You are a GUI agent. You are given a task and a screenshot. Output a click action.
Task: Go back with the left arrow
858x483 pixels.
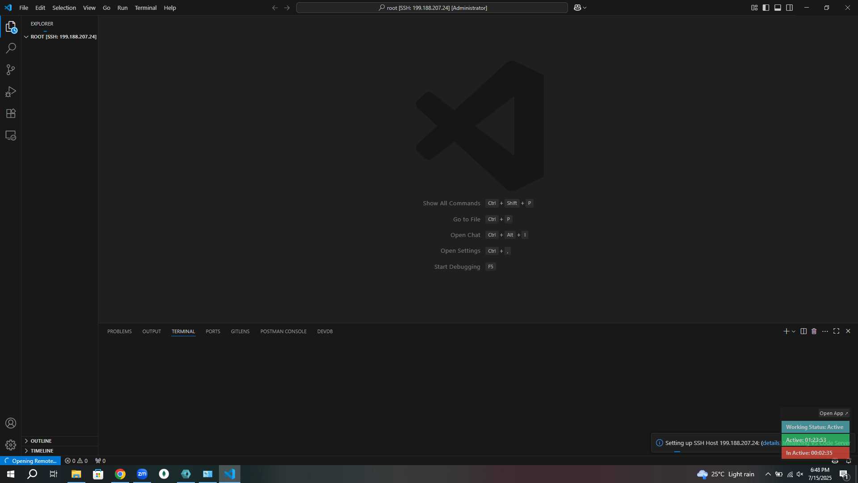[275, 8]
